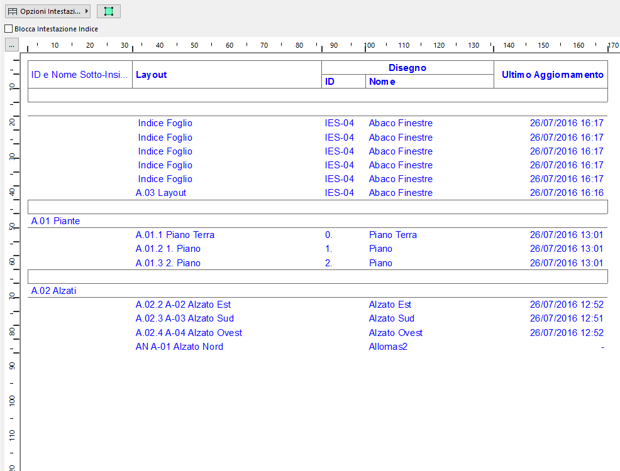Open the Opzioni Intestazione dropdown button
The height and width of the screenshot is (471, 620).
tap(48, 11)
